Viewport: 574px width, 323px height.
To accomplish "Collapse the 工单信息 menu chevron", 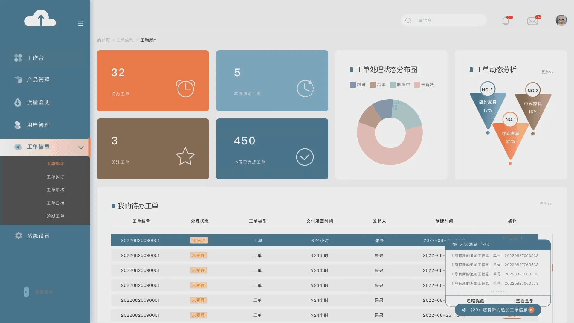I will pos(81,147).
